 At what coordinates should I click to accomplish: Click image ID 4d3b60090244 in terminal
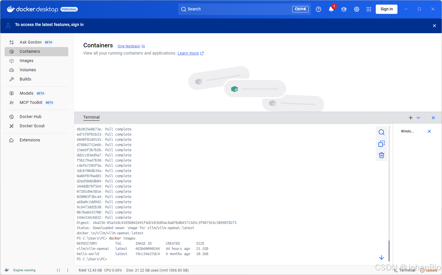pos(148,249)
